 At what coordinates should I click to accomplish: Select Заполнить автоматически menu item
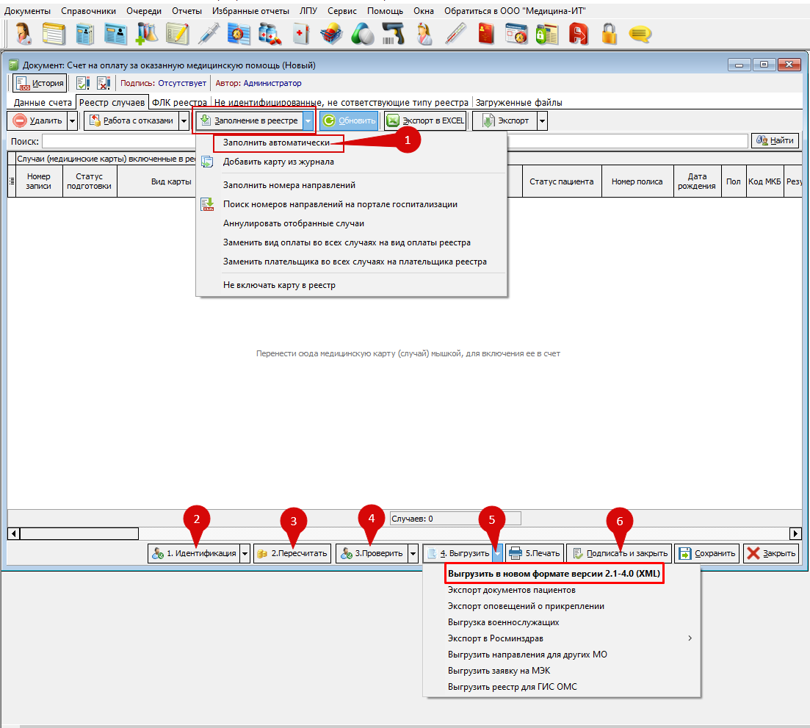point(276,143)
